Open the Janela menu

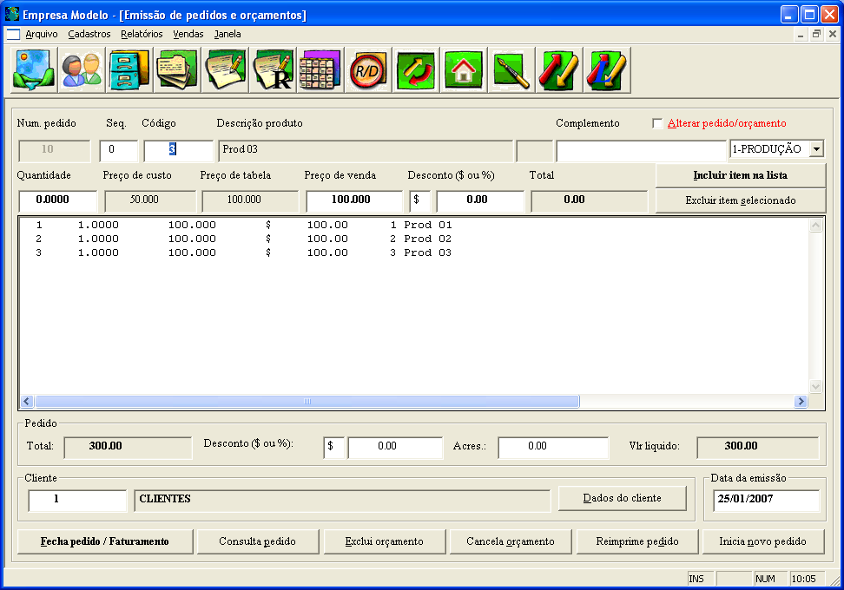[x=227, y=34]
